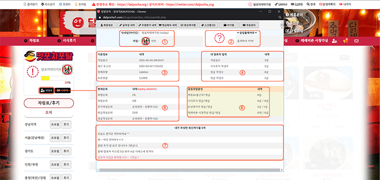Click the 오피 category link in sidebar

(49, 112)
